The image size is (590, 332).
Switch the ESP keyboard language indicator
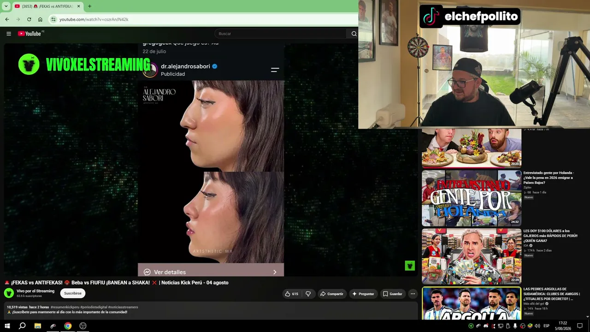pos(546,326)
